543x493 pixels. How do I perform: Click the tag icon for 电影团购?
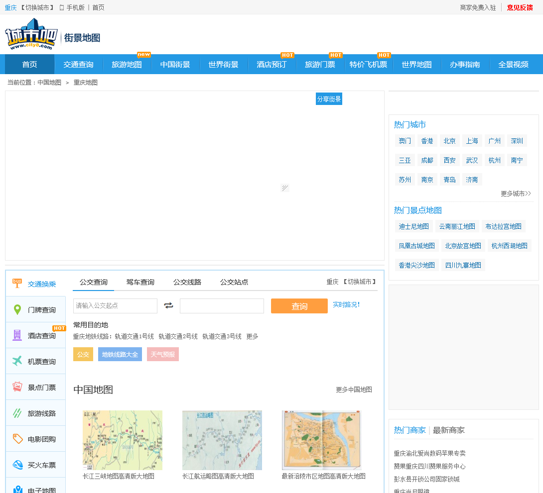pyautogui.click(x=17, y=439)
